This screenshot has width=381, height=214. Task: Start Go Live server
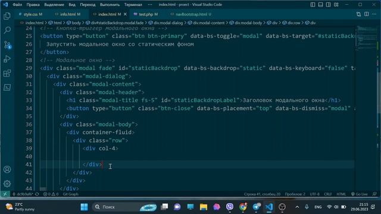tap(360, 194)
